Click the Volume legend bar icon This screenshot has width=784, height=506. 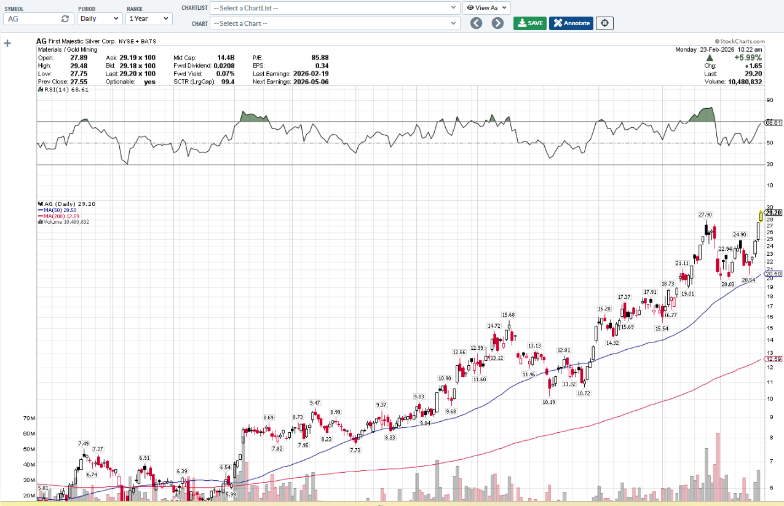pyautogui.click(x=40, y=222)
